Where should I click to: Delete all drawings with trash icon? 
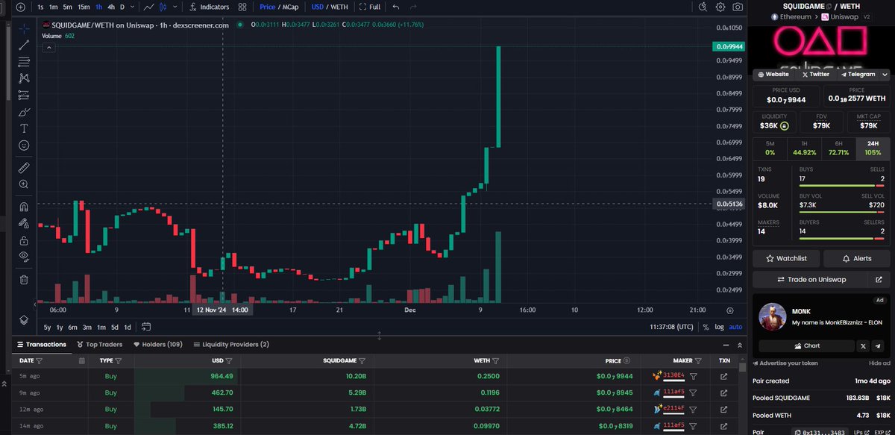point(24,280)
